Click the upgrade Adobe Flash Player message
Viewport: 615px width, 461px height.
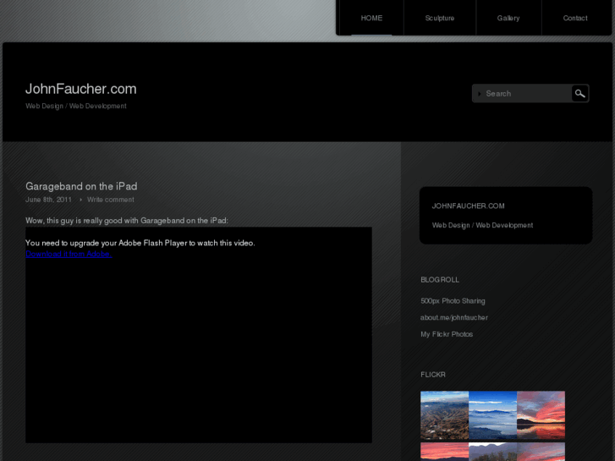tap(140, 244)
